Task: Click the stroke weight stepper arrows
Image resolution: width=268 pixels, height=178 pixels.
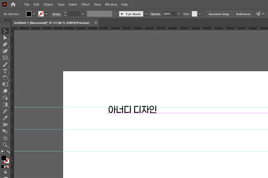Action: pos(65,14)
